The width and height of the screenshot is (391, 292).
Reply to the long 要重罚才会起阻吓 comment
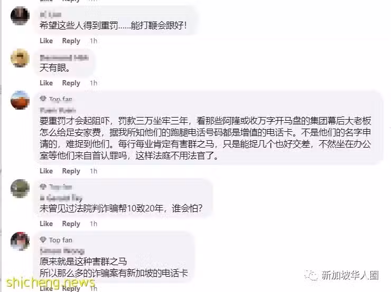tap(71, 171)
